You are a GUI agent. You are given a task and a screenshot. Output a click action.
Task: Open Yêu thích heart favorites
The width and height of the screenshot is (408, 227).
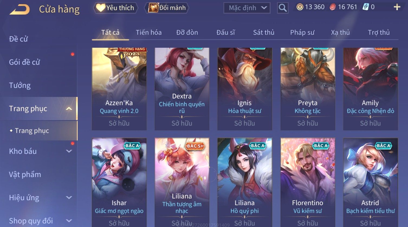tap(116, 8)
